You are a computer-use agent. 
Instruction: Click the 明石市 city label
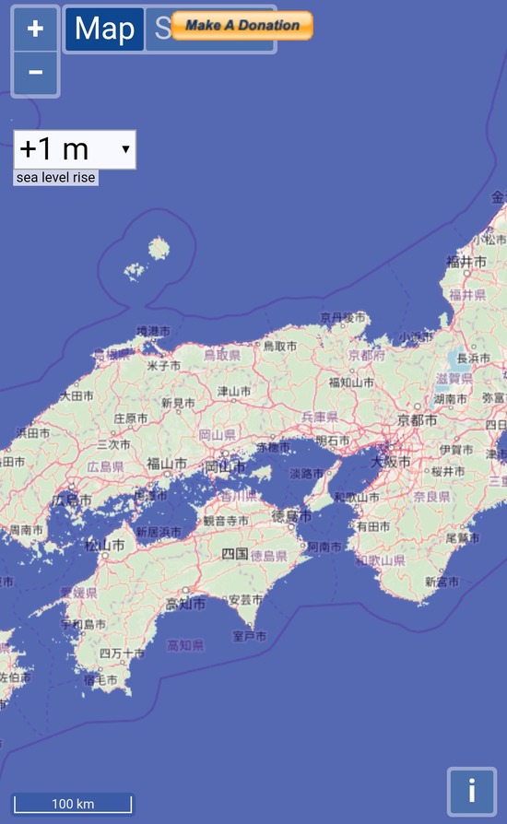pyautogui.click(x=333, y=441)
